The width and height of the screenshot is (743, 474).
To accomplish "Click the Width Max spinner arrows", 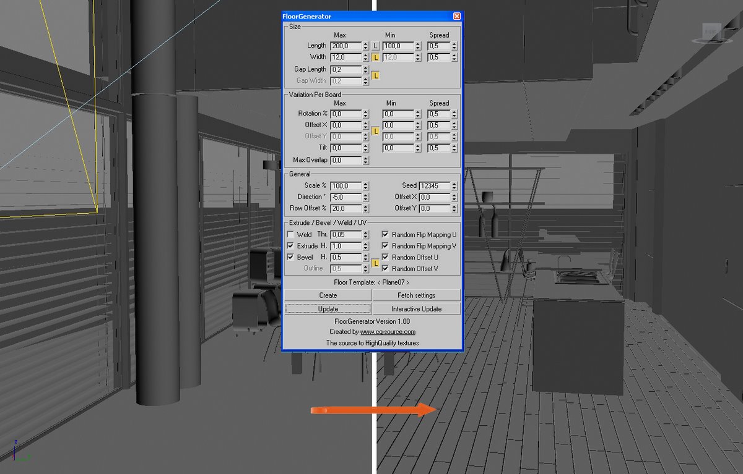I will click(366, 57).
